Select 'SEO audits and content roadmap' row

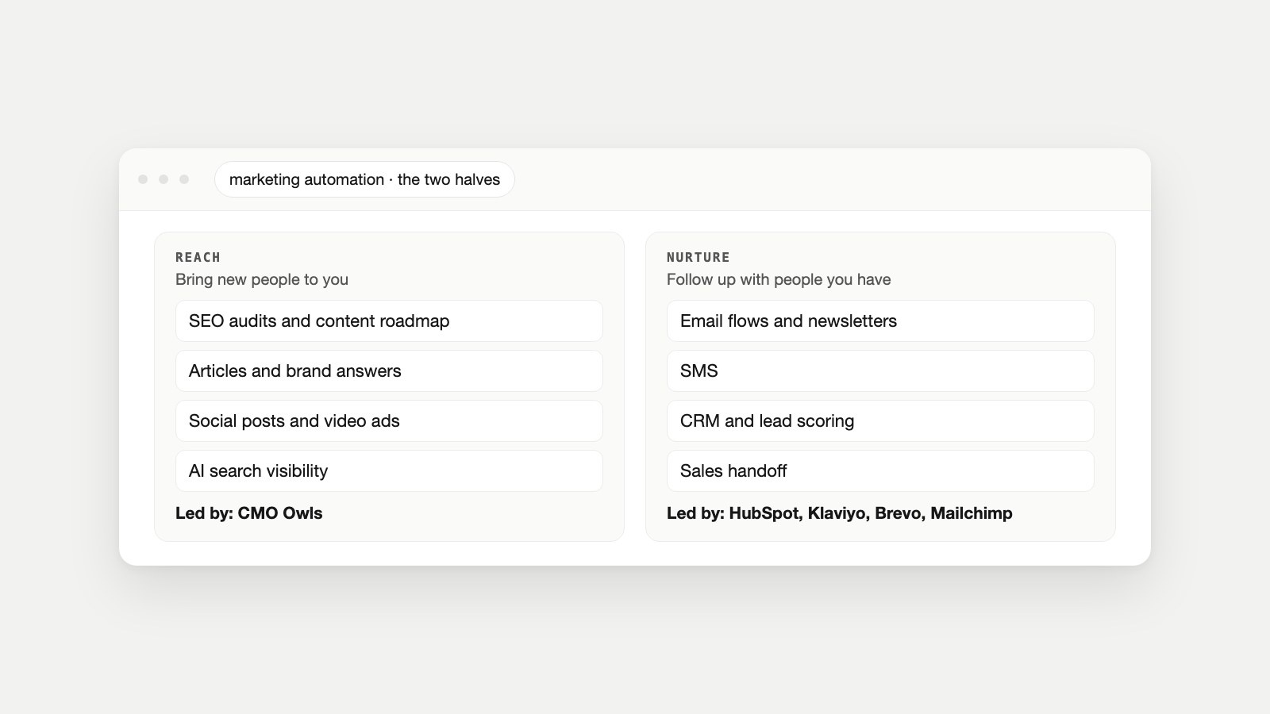(389, 321)
